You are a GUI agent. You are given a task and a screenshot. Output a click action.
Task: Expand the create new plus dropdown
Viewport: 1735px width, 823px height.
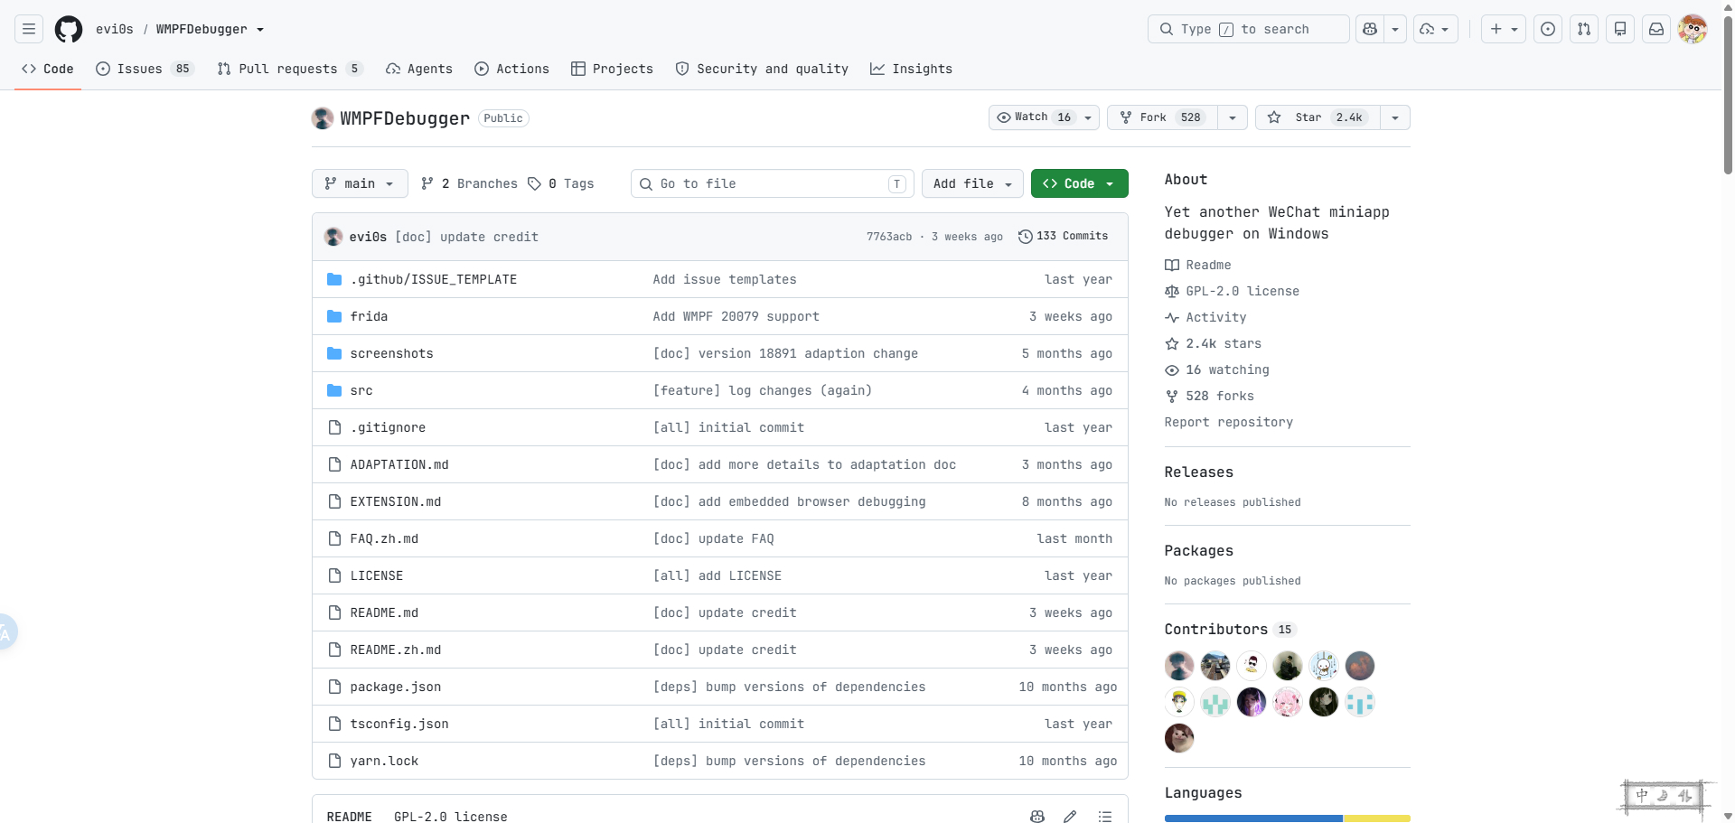(x=1504, y=29)
